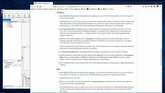Select the release branch in SmartGit
This screenshot has height=93, width=165.
pos(9,64)
